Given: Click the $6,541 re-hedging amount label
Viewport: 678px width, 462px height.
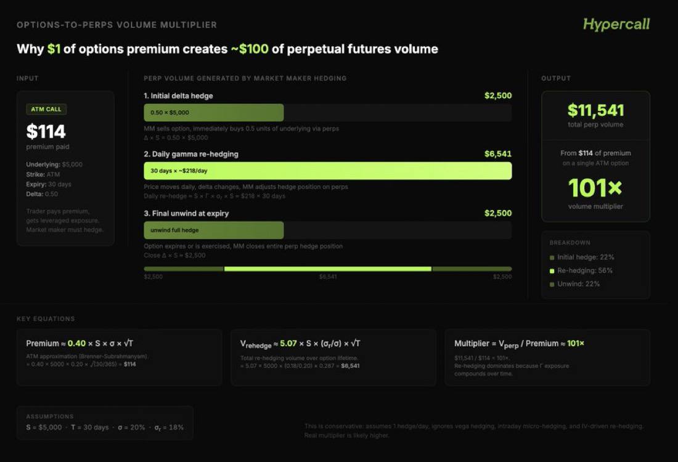Looking at the screenshot, I should pyautogui.click(x=497, y=154).
